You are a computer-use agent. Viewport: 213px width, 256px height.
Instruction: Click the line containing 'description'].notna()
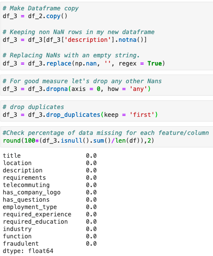[75, 40]
